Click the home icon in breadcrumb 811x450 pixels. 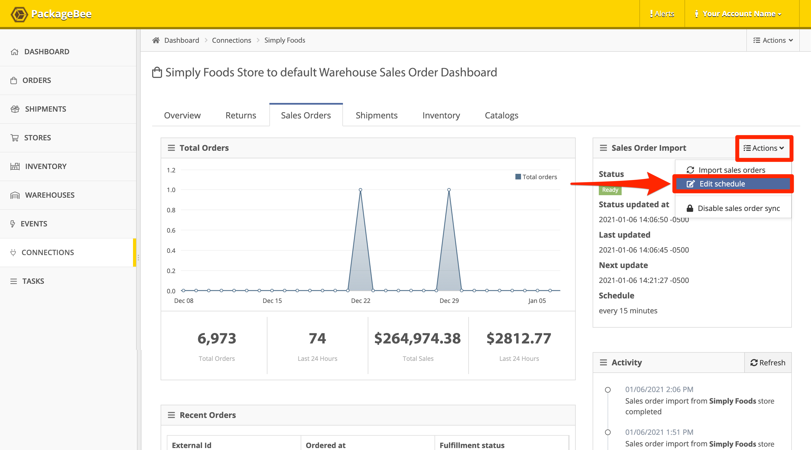[156, 40]
